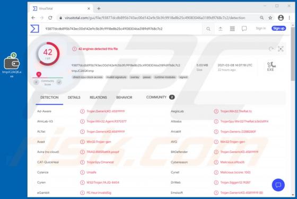Screen dimensions: 297x199
Task: Click the site lock padlock icon
Action: [60, 18]
